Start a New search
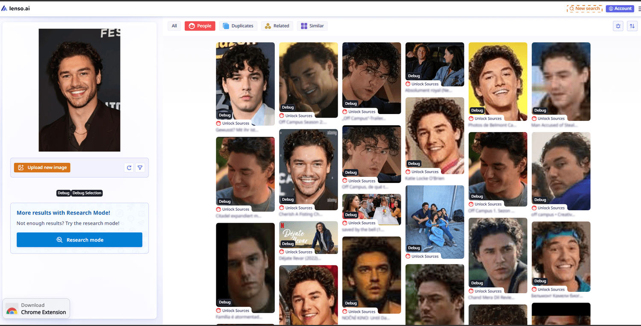The height and width of the screenshot is (326, 641). [585, 9]
